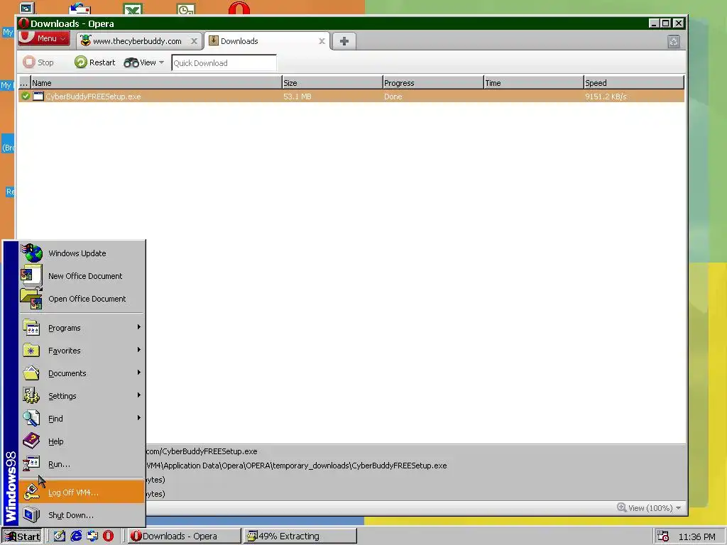Click the Stop download button

point(38,62)
